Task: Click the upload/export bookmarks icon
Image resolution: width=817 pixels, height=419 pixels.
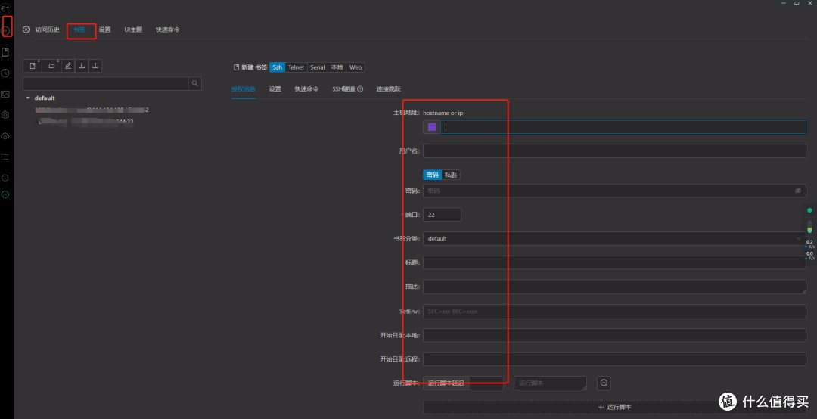Action: (x=95, y=66)
